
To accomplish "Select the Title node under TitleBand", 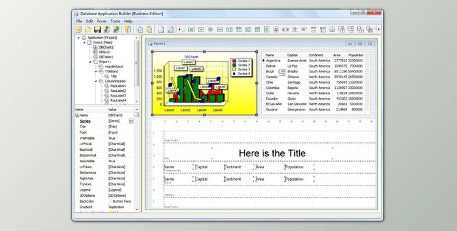I will click(113, 76).
